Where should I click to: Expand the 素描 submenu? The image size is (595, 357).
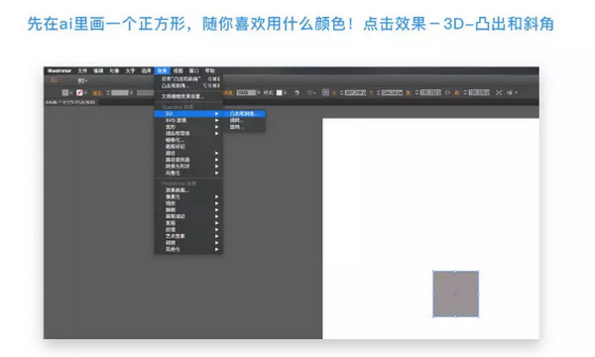coord(188,223)
